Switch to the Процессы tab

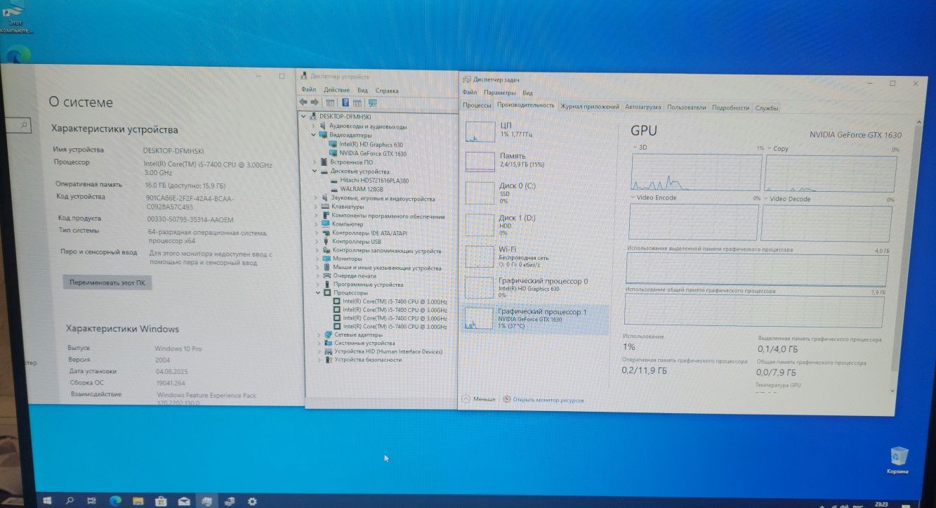click(477, 105)
